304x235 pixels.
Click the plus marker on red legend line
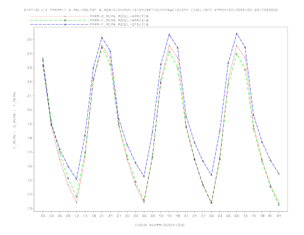[65, 16]
